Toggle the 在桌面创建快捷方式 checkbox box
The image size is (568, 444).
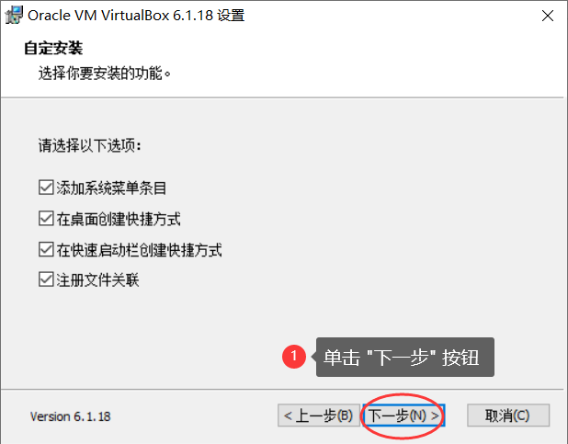click(46, 219)
